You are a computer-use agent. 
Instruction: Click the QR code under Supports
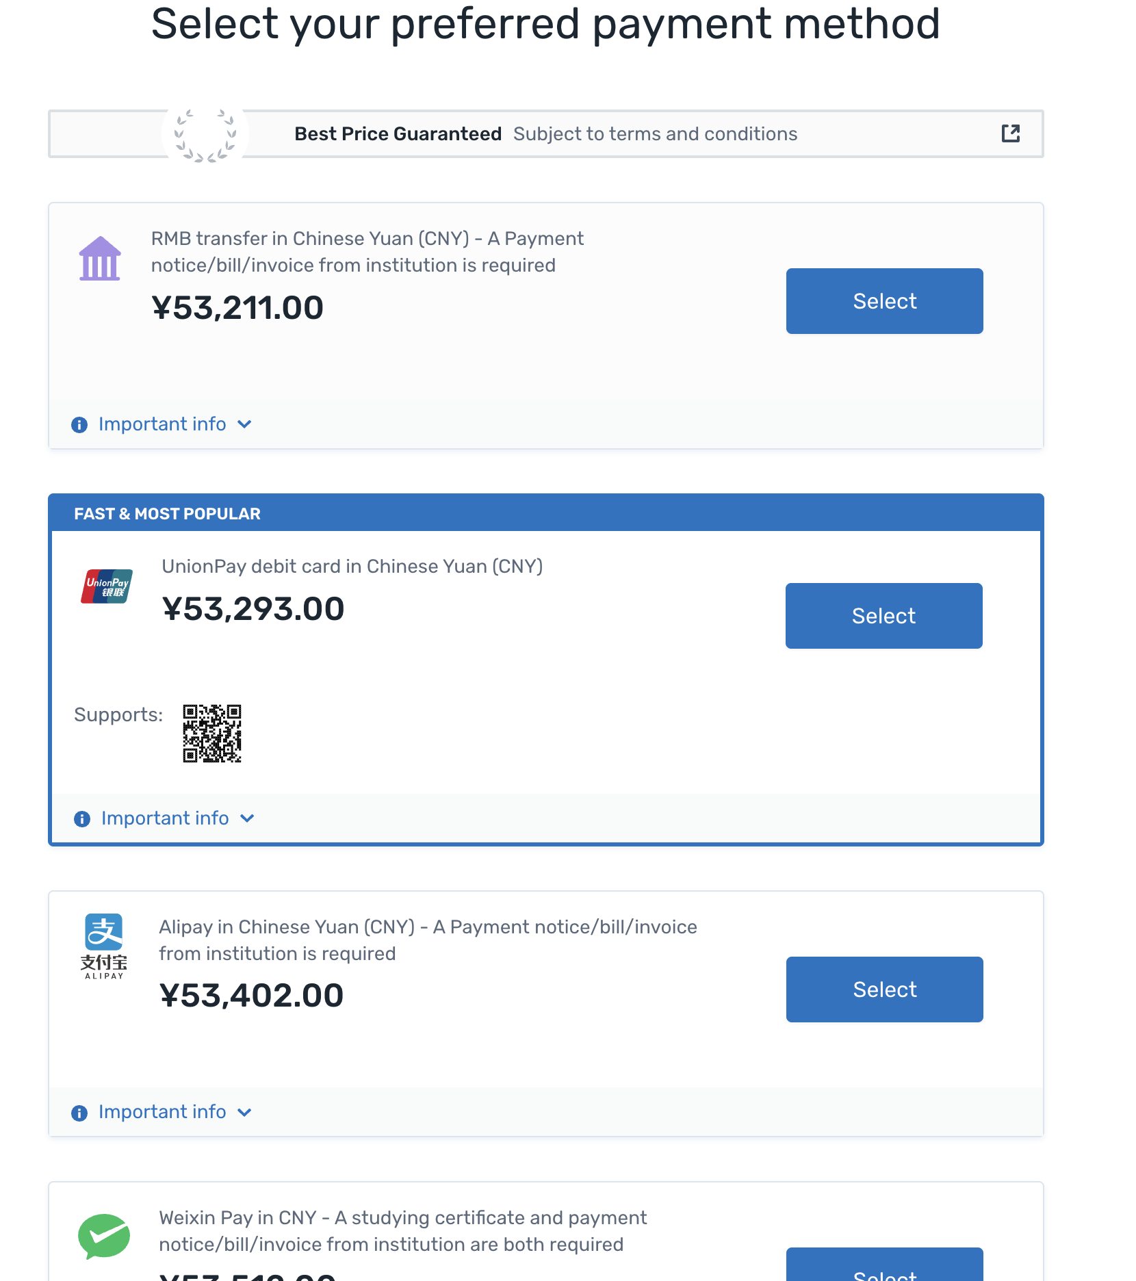coord(211,734)
